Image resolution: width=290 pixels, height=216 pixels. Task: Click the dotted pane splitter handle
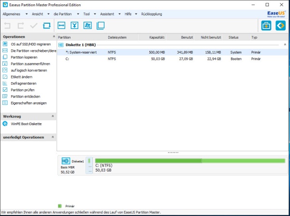173,153
